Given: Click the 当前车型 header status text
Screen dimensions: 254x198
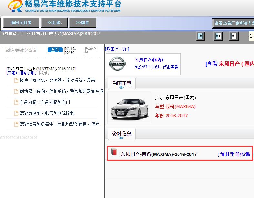Looking at the screenshot, I should pos(50,33).
